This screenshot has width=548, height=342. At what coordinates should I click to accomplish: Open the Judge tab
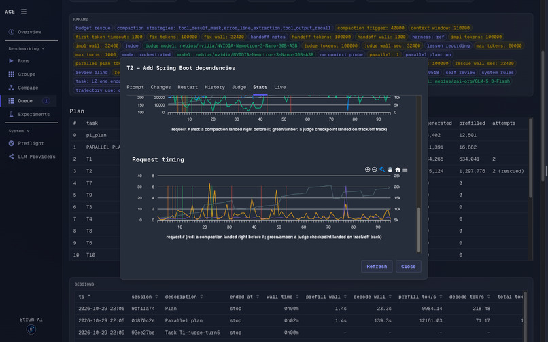[239, 87]
